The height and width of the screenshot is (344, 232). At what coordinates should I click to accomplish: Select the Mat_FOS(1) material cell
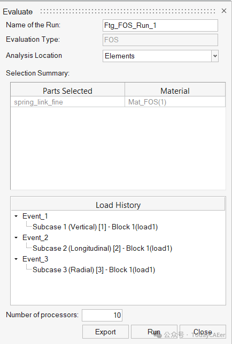pos(175,102)
